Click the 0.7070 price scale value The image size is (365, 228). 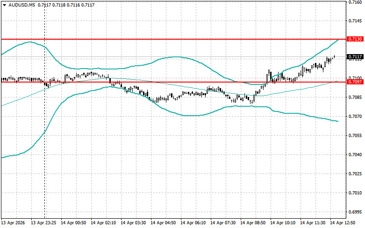(355, 116)
